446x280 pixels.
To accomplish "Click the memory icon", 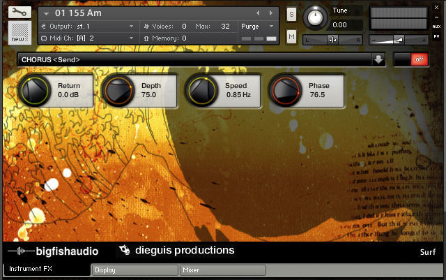I will (146, 38).
